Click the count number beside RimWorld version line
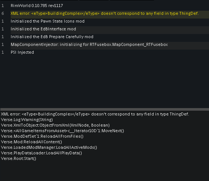This screenshot has width=209, height=181. click(3, 6)
